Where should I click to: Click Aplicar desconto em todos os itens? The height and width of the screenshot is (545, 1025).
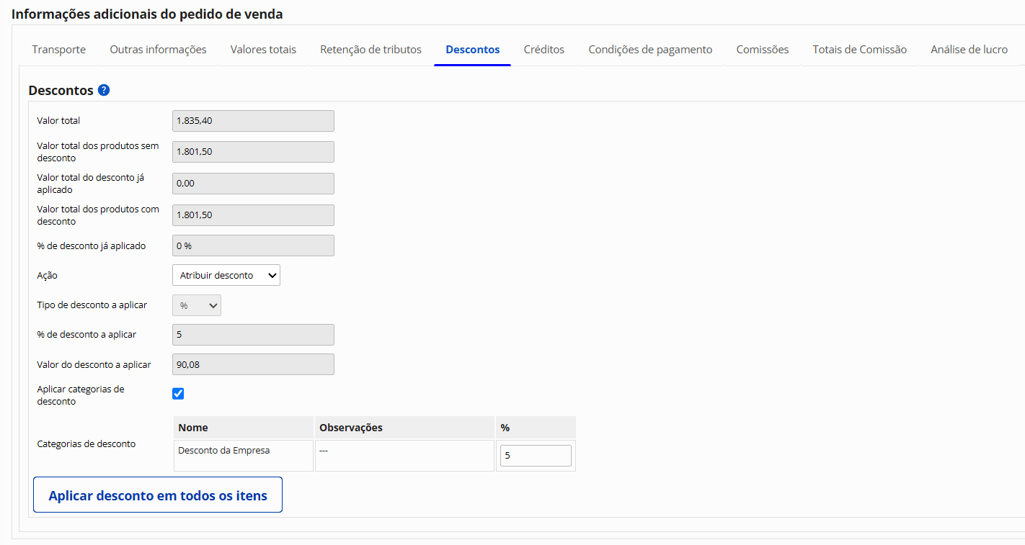[x=158, y=495]
